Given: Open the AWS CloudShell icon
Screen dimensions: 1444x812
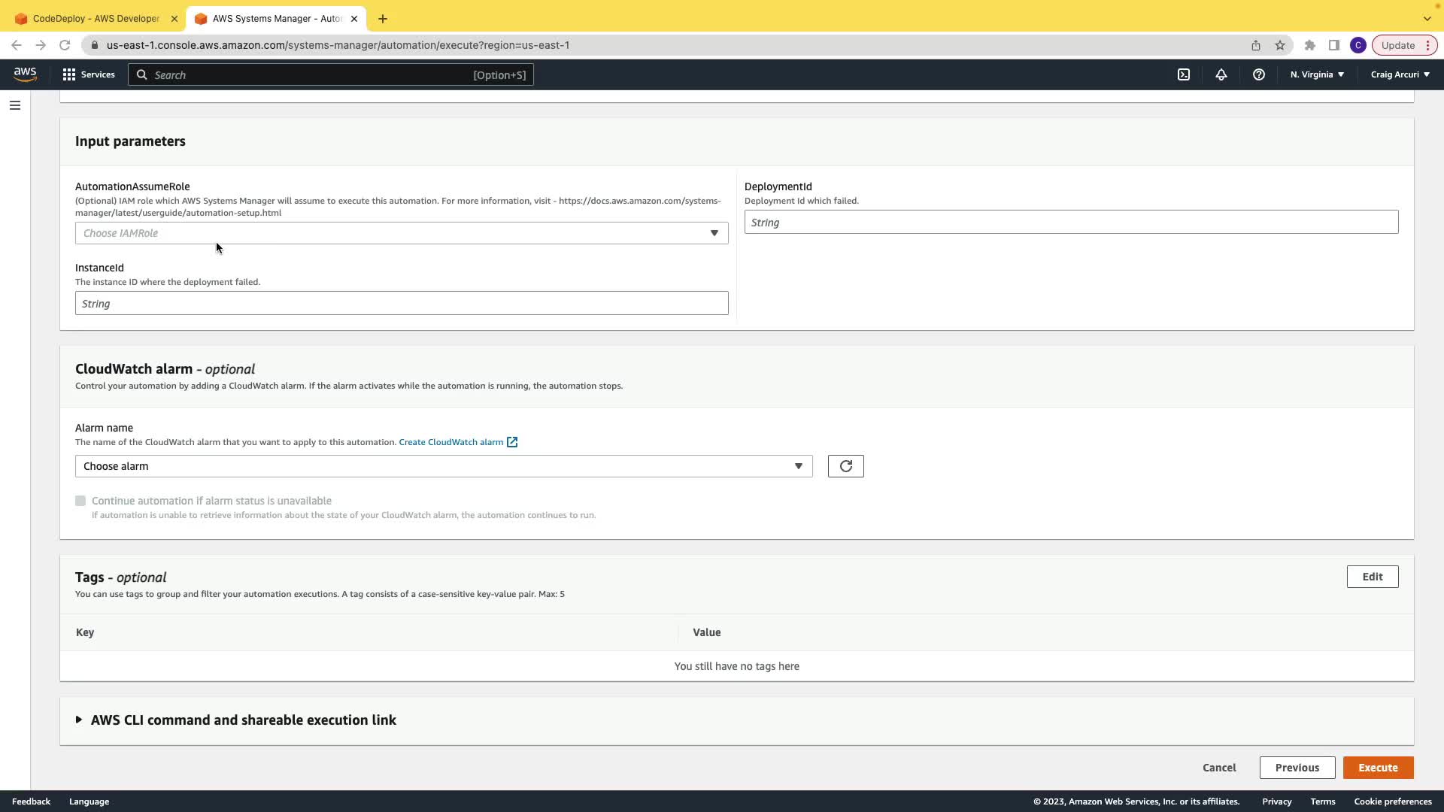Looking at the screenshot, I should tap(1184, 74).
